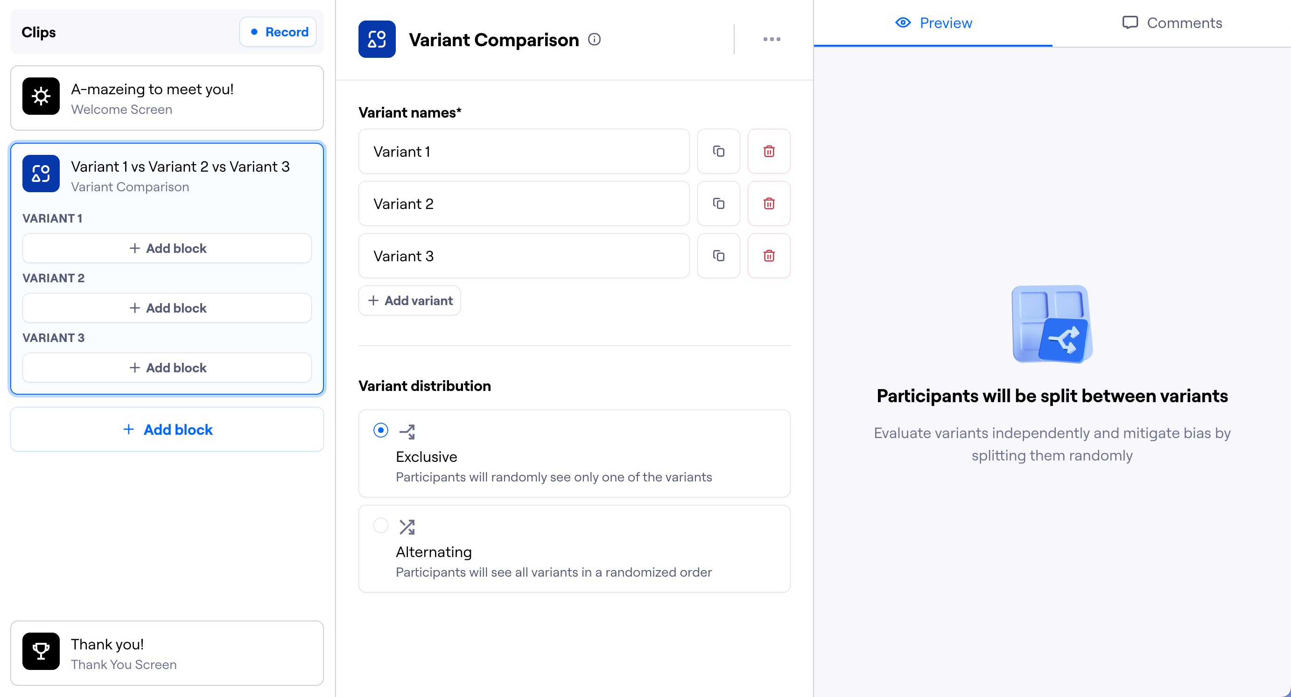
Task: Click the Add variant button
Action: 409,300
